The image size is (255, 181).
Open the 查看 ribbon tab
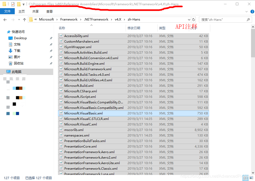click(x=50, y=11)
